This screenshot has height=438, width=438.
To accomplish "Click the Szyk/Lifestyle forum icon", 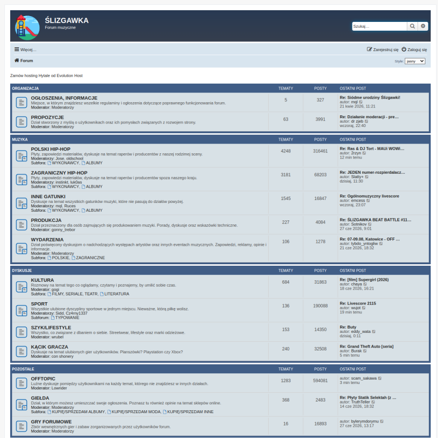I will pos(21,332).
